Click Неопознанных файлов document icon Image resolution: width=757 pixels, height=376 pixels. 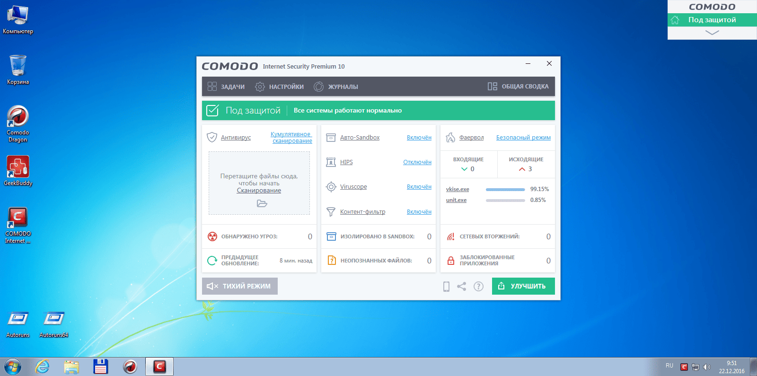point(332,261)
